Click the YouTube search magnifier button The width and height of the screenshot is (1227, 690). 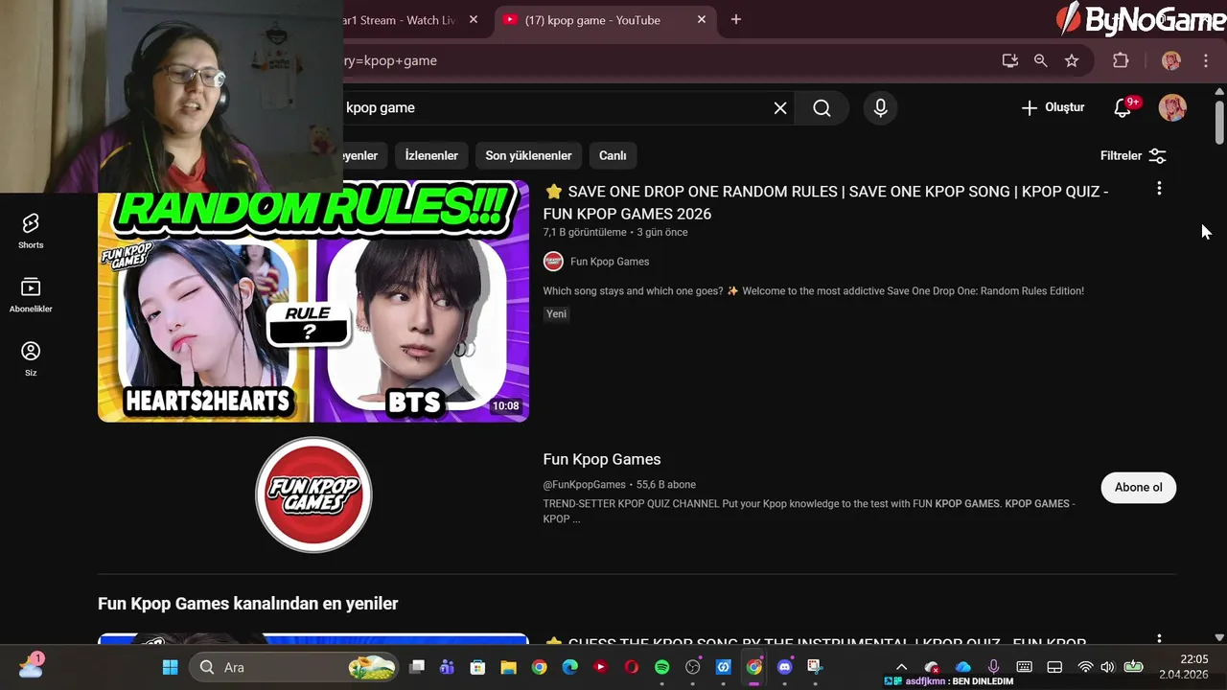point(822,108)
